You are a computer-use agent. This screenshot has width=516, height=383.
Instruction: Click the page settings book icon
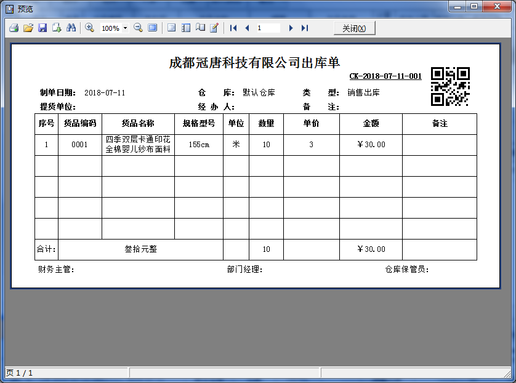tap(200, 28)
